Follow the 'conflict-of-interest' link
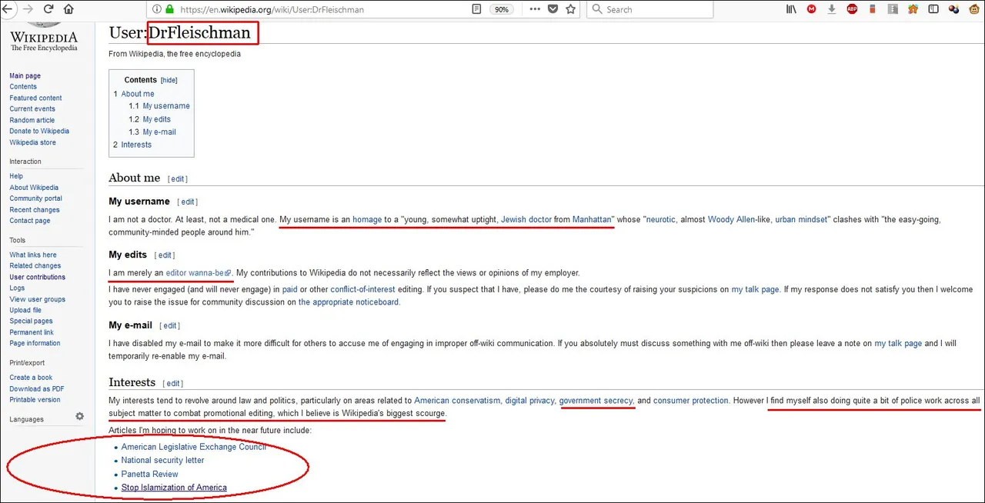The image size is (985, 503). (x=362, y=290)
